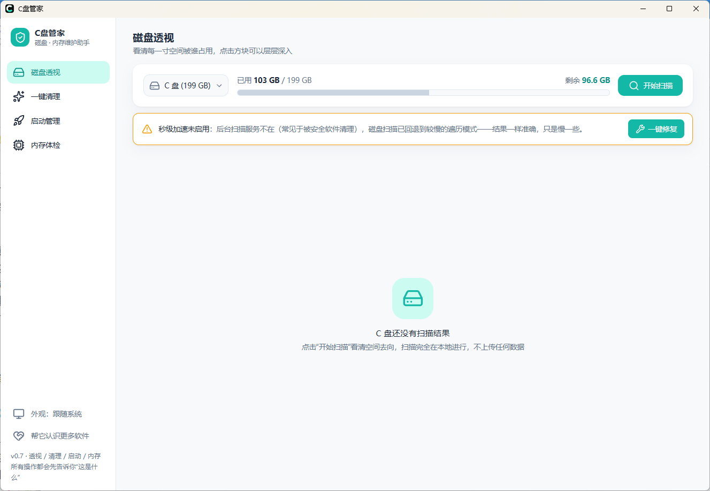This screenshot has height=491, width=710.
Task: Click the large disk icon in the empty state
Action: pos(413,298)
